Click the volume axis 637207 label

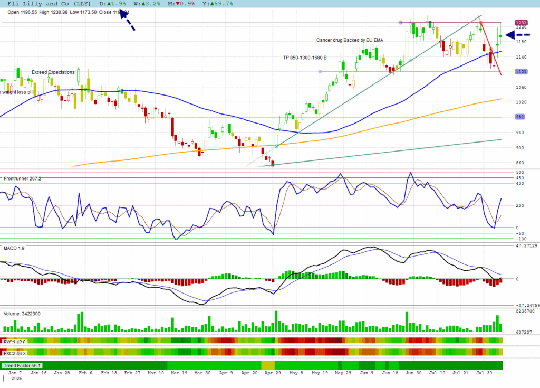click(524, 332)
